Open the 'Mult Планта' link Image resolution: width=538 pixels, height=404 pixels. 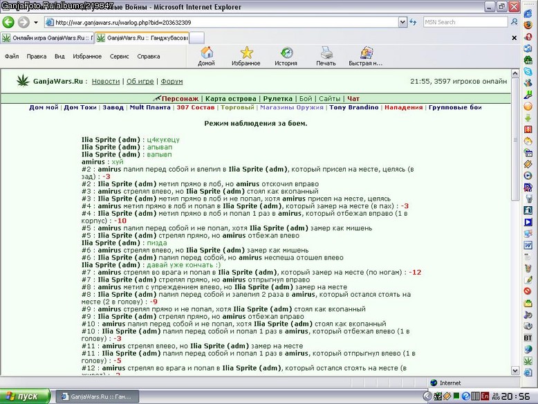point(150,107)
